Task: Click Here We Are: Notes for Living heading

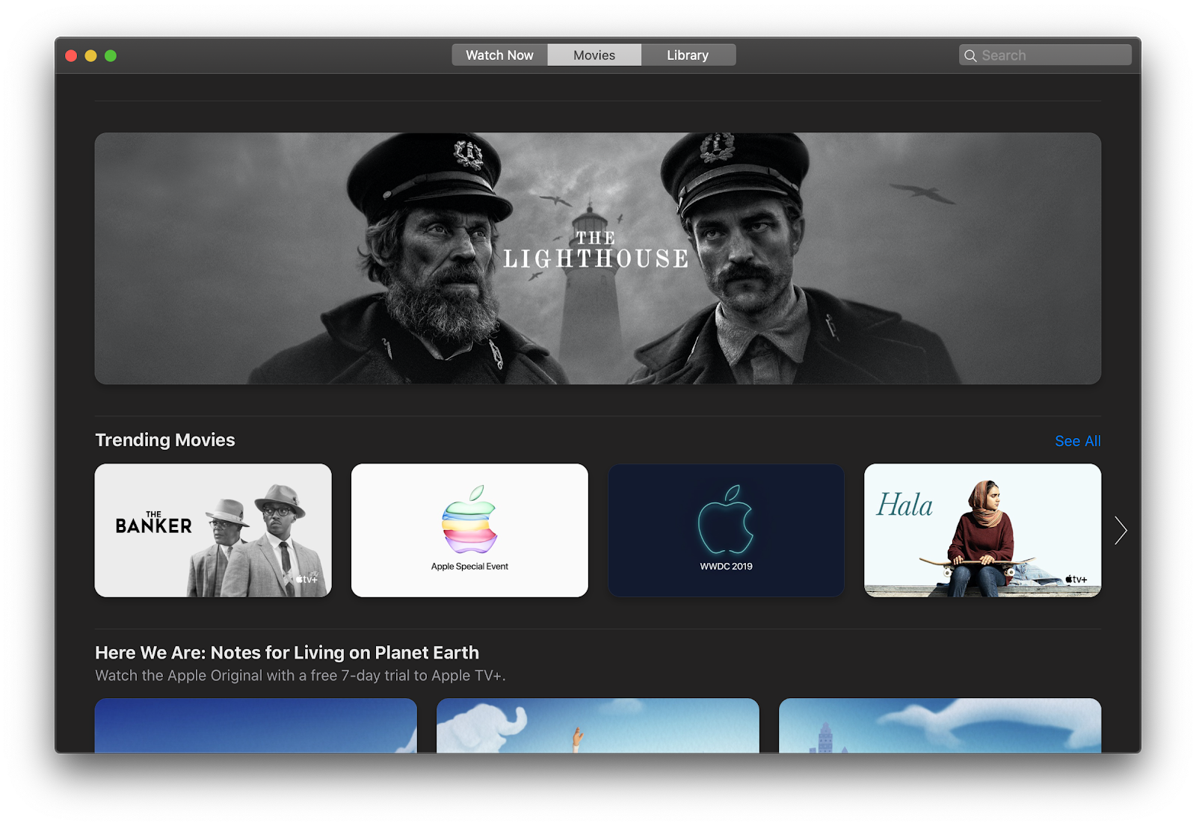Action: (287, 653)
